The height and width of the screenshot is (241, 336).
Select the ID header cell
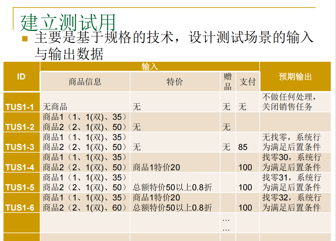21,77
